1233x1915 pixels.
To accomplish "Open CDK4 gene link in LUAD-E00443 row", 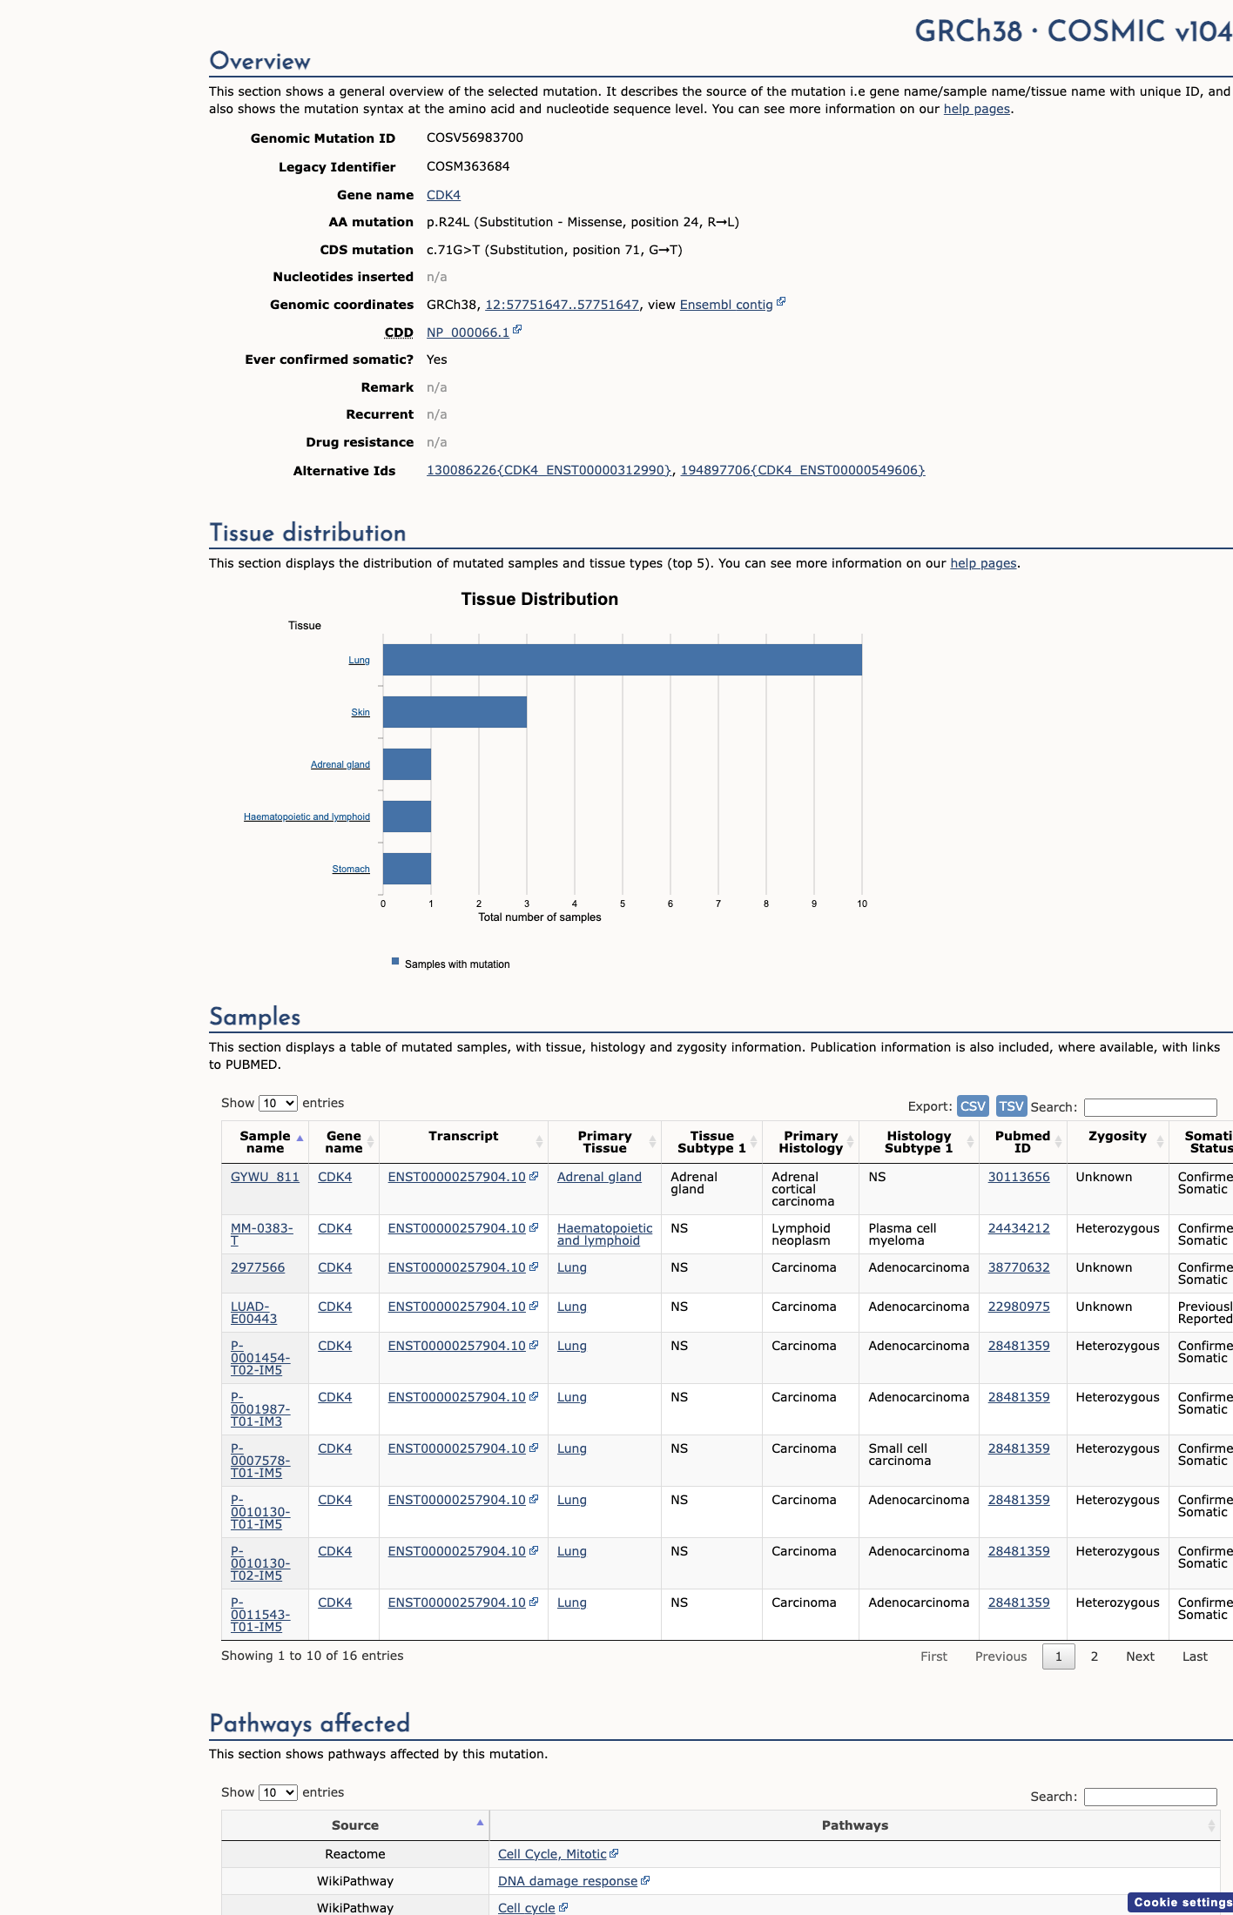I will [x=334, y=1307].
